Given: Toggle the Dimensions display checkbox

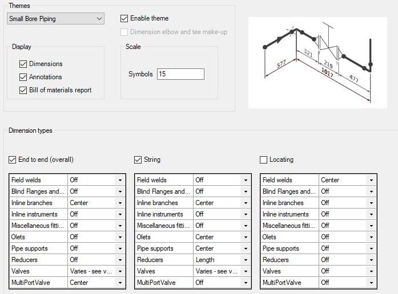Looking at the screenshot, I should click(23, 64).
